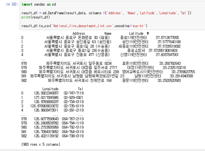Select the 'euc-kr' encoding string

tap(138, 26)
